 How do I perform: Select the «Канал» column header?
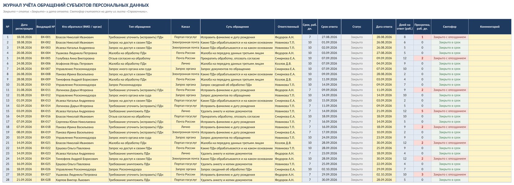click(186, 27)
